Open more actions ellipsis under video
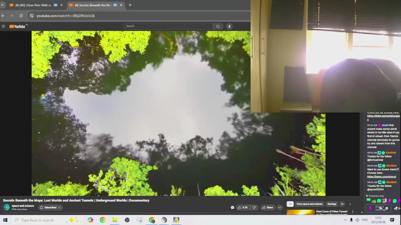The image size is (401, 225). click(280, 207)
